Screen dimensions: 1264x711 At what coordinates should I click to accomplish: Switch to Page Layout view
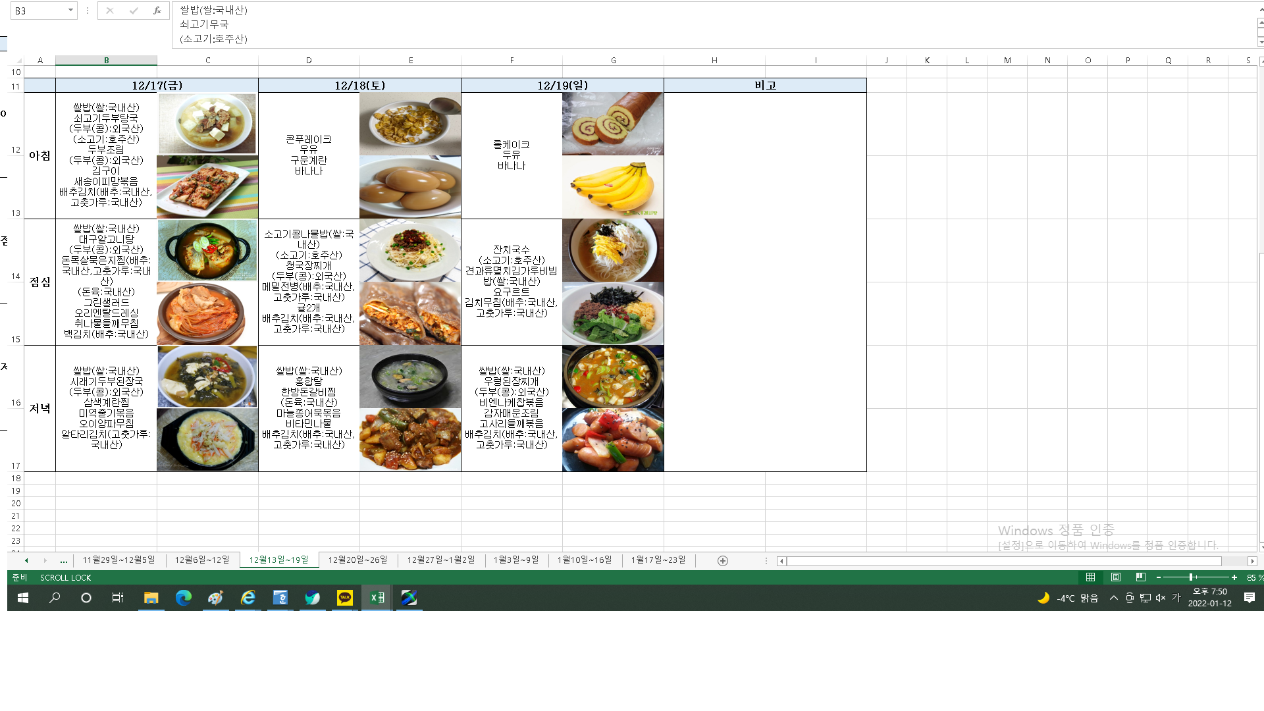tap(1116, 577)
